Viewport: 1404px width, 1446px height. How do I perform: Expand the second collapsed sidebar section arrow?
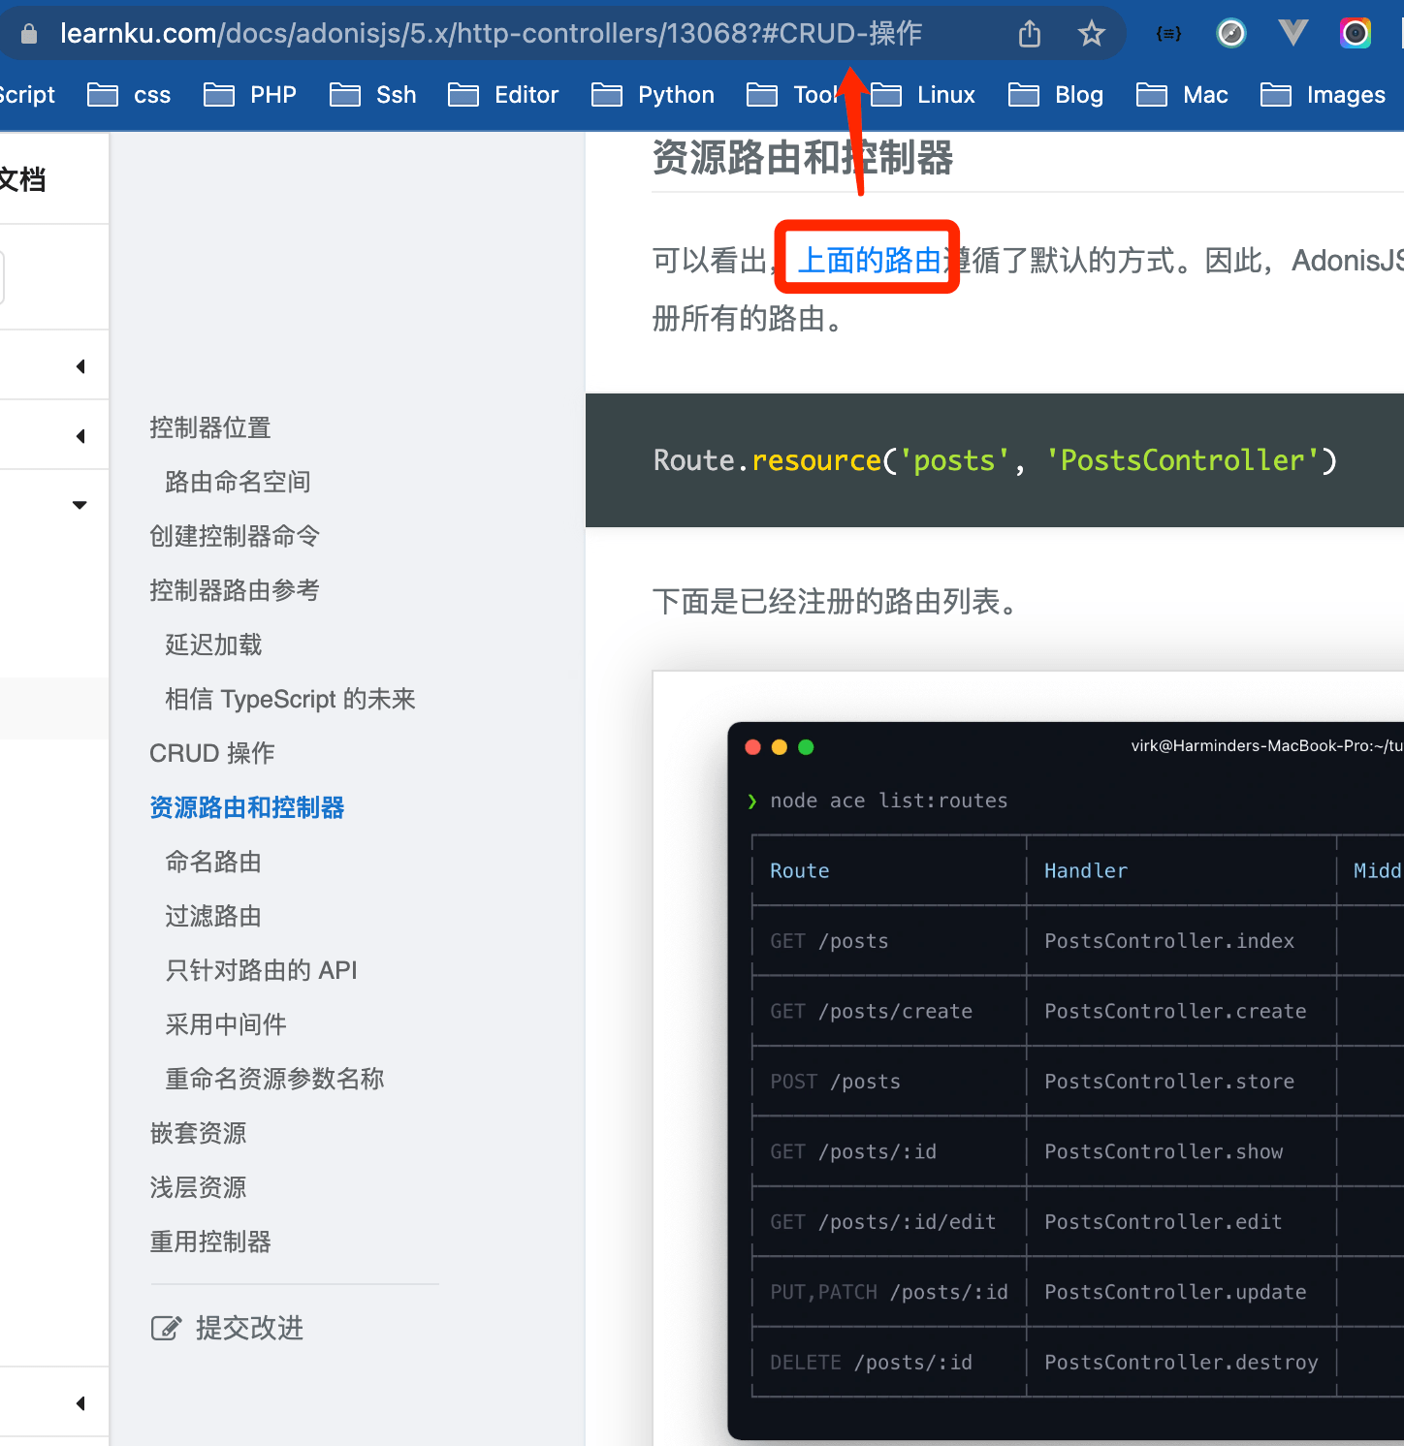click(x=80, y=436)
